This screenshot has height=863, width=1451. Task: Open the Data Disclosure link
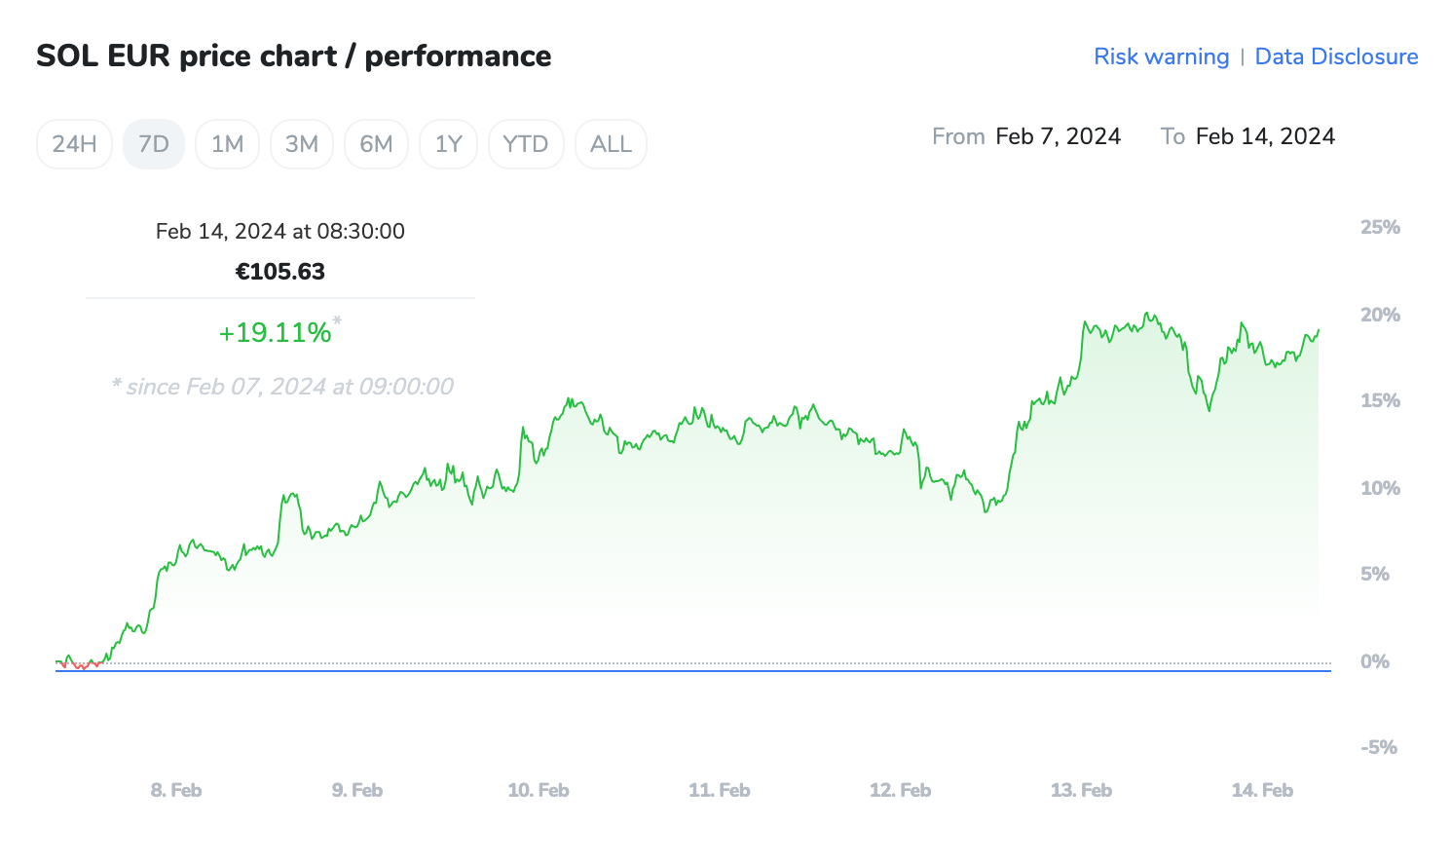(1336, 56)
